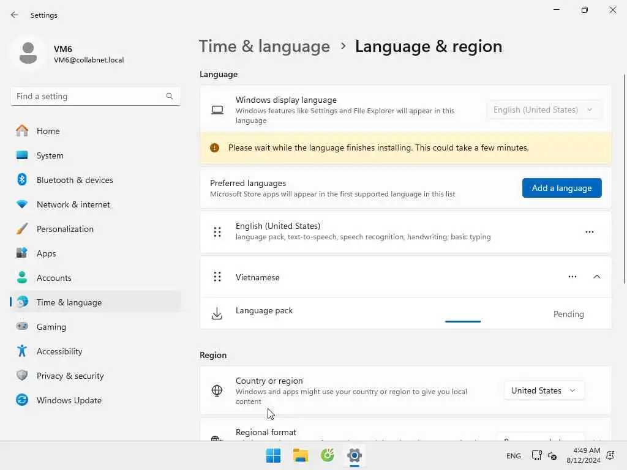Image resolution: width=627 pixels, height=470 pixels.
Task: Click the Pending status text
Action: pyautogui.click(x=568, y=314)
